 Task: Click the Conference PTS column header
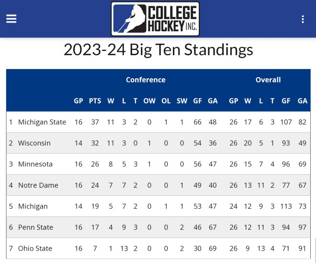click(x=95, y=101)
